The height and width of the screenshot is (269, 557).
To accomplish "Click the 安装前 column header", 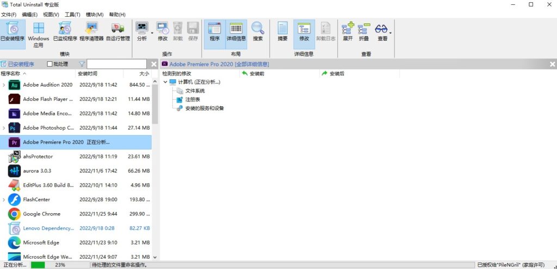I will click(280, 74).
